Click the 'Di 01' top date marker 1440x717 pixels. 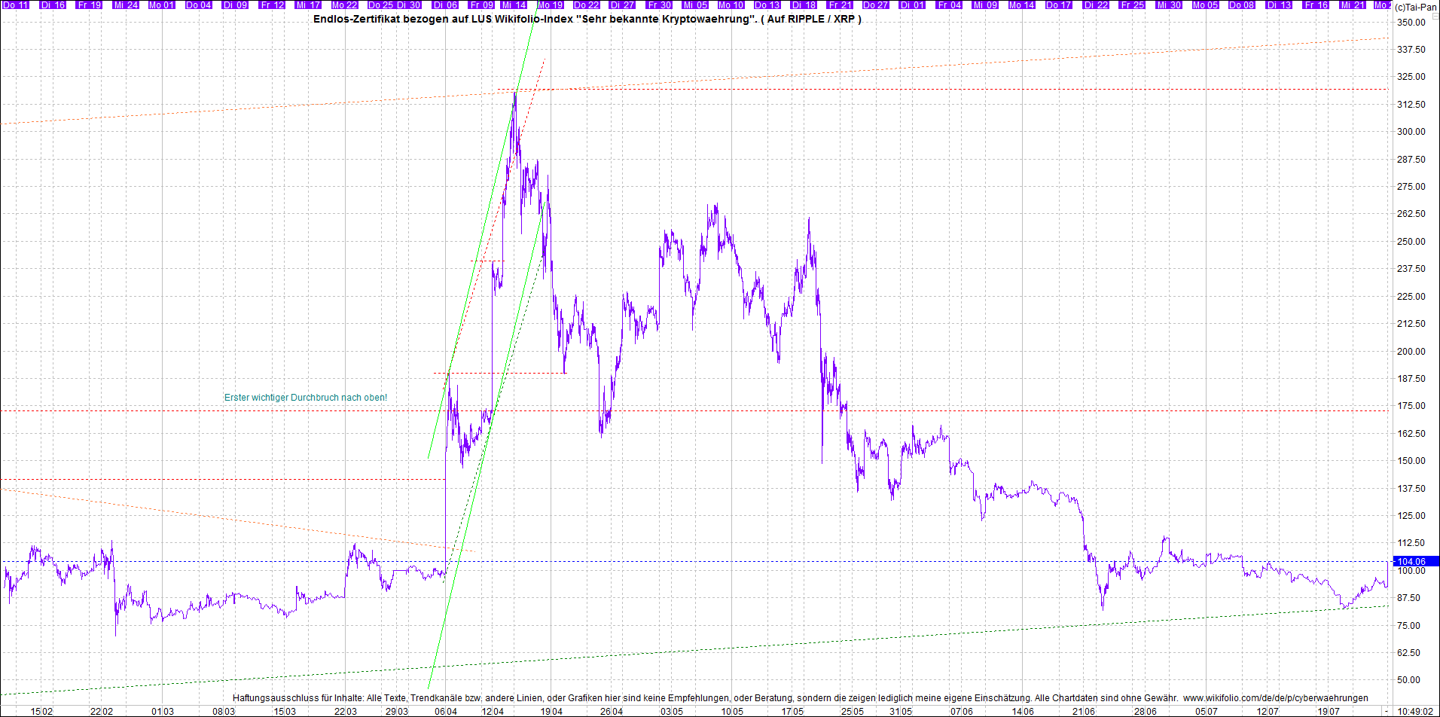click(x=912, y=5)
